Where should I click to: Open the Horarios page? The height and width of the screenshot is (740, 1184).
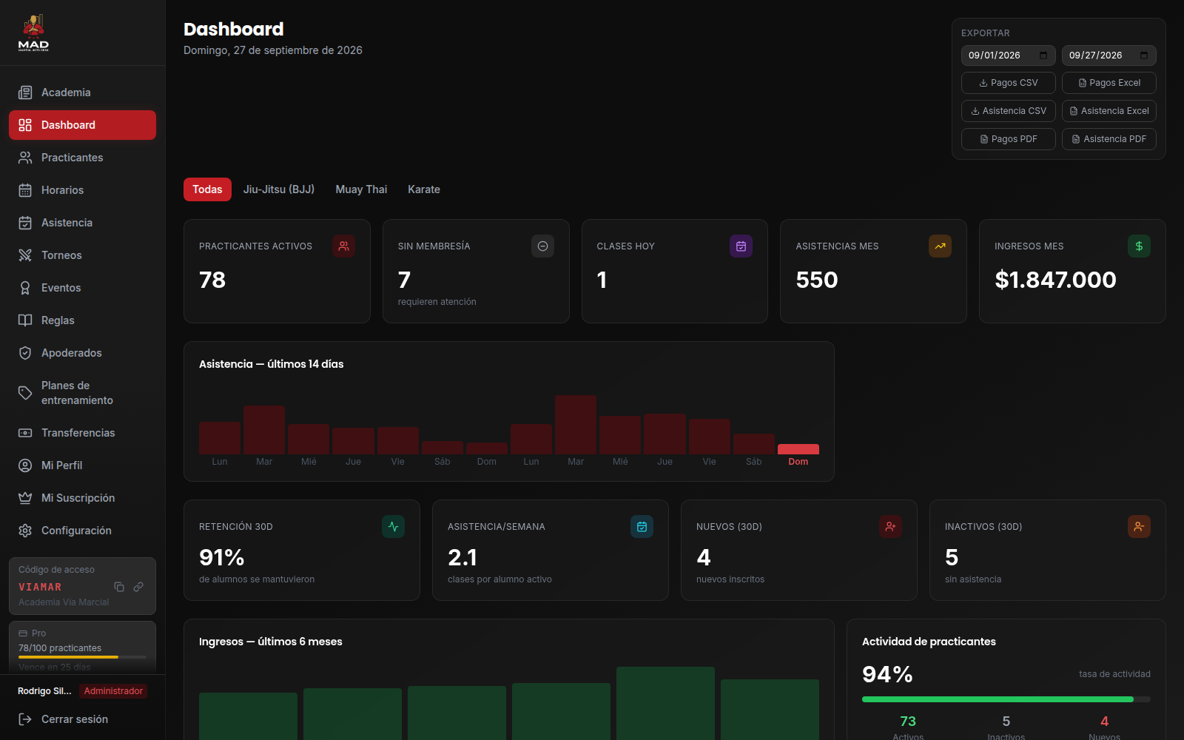(x=82, y=190)
